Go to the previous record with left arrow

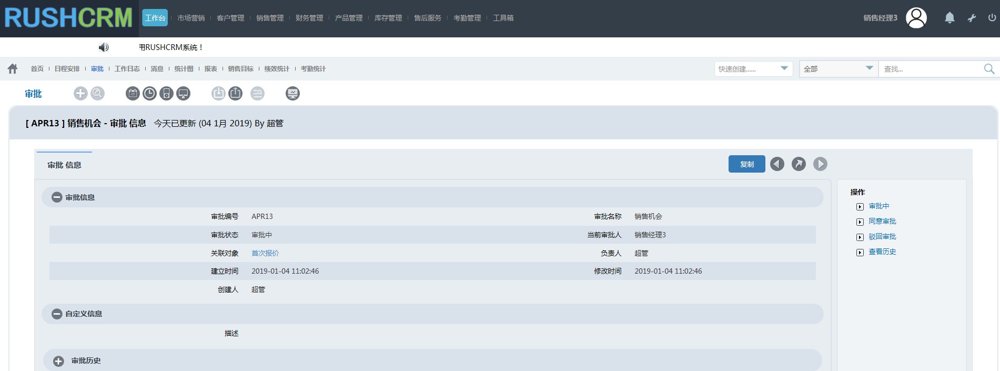click(x=777, y=164)
